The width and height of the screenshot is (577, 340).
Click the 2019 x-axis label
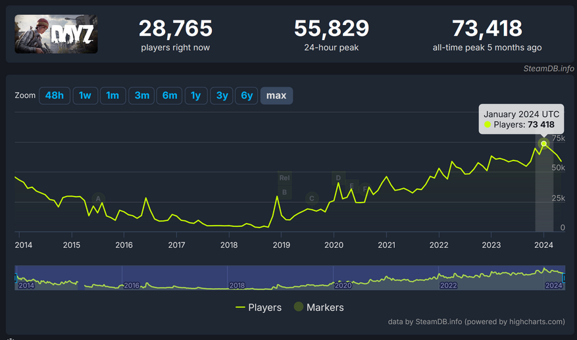[x=282, y=245]
